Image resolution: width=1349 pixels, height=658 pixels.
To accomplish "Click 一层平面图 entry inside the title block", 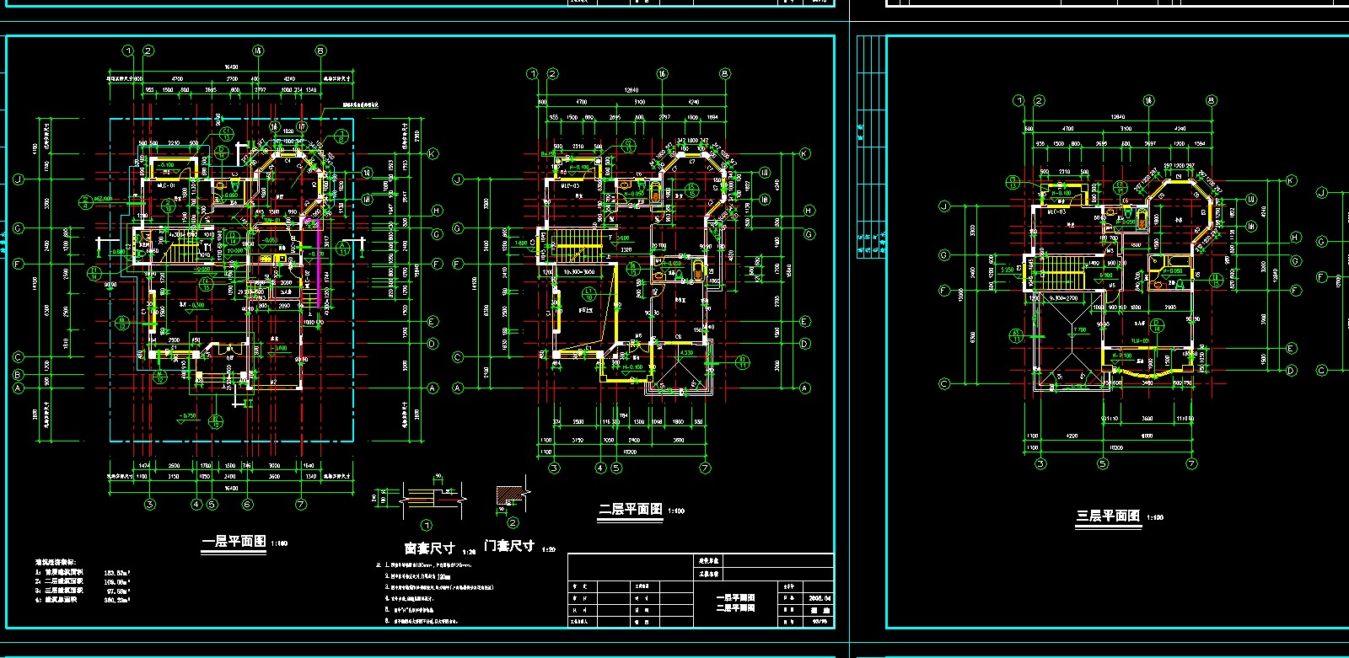I will [x=735, y=598].
